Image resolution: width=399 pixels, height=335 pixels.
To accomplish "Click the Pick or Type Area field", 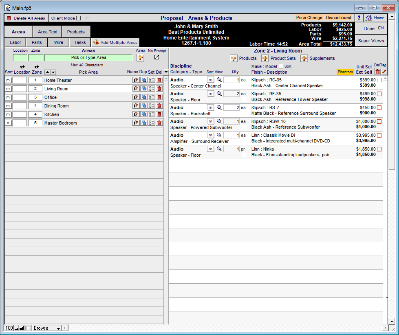I will coord(88,57).
